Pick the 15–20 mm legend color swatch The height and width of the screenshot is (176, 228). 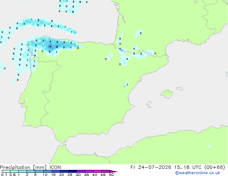[56, 171]
